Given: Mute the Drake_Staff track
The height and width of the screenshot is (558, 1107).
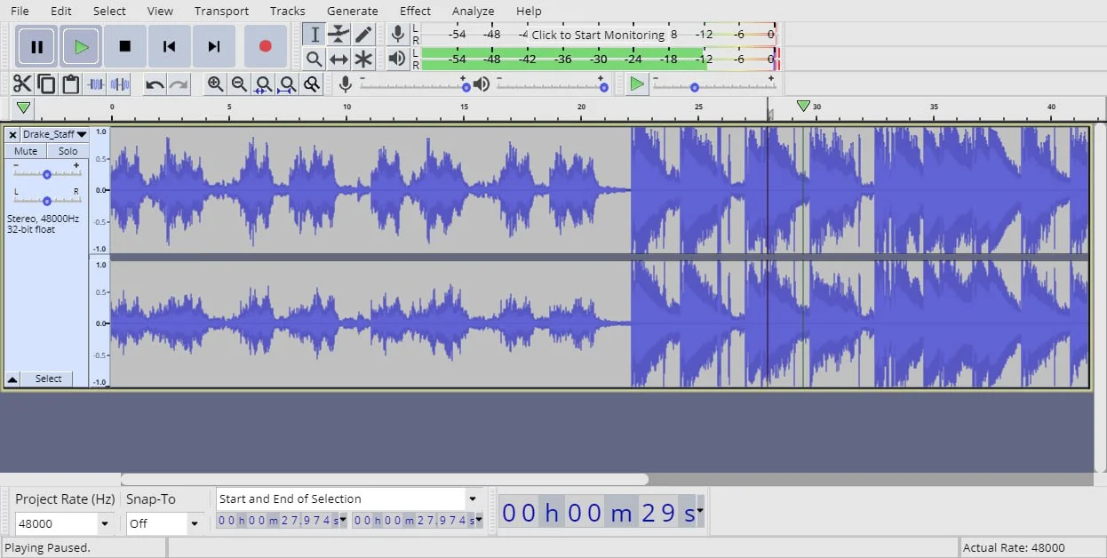Looking at the screenshot, I should [x=26, y=151].
